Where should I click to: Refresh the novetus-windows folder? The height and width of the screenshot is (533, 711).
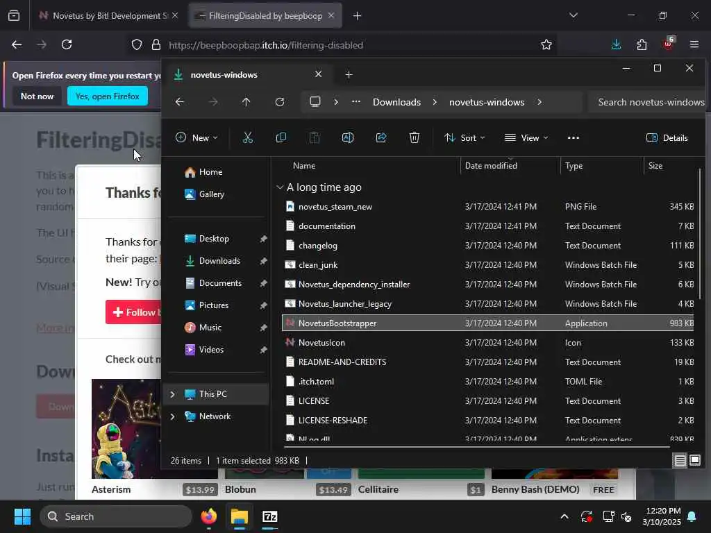[x=280, y=102]
